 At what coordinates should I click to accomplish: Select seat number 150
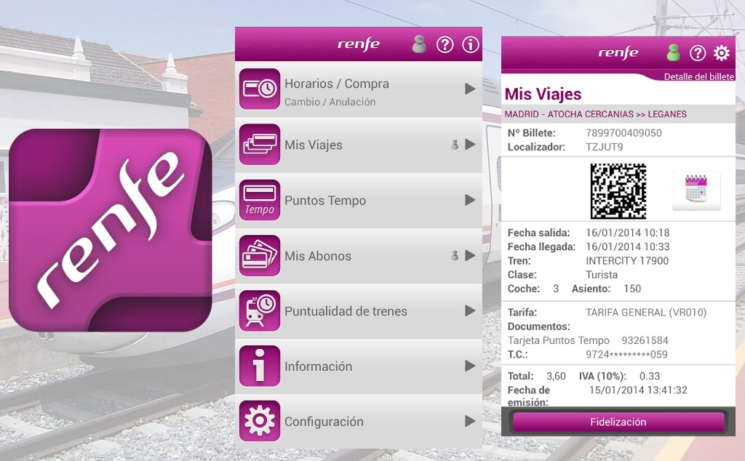632,289
